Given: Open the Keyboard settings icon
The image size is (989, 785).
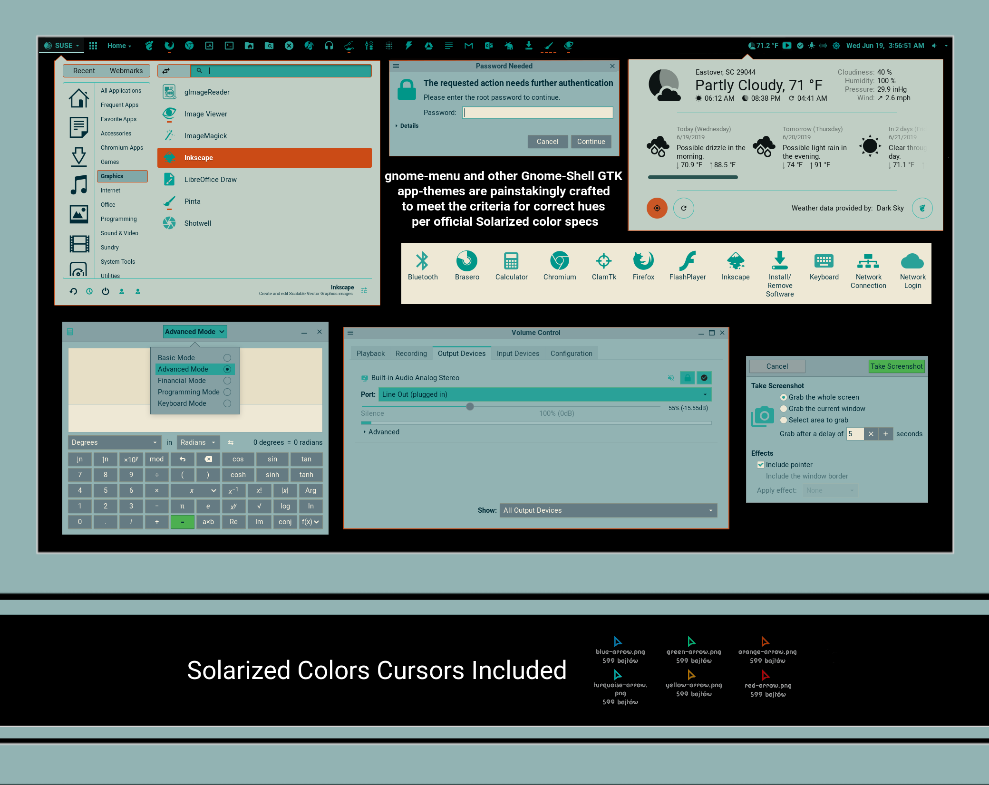Looking at the screenshot, I should click(x=824, y=261).
